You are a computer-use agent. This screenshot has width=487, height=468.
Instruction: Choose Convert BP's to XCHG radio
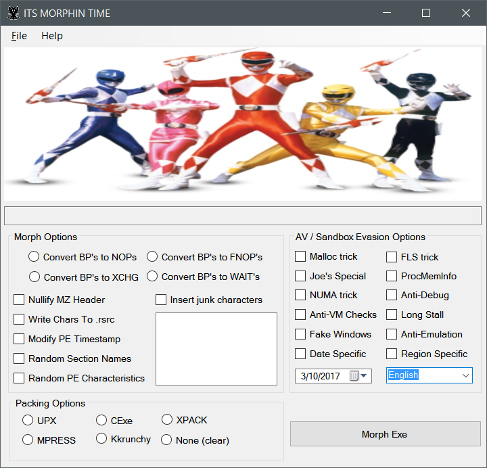[34, 277]
